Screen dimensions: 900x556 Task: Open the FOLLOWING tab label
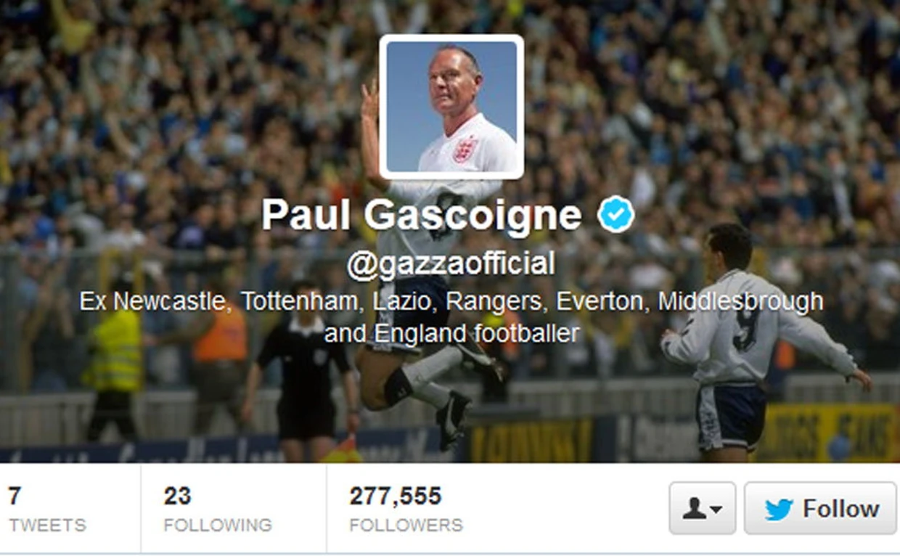(x=218, y=525)
